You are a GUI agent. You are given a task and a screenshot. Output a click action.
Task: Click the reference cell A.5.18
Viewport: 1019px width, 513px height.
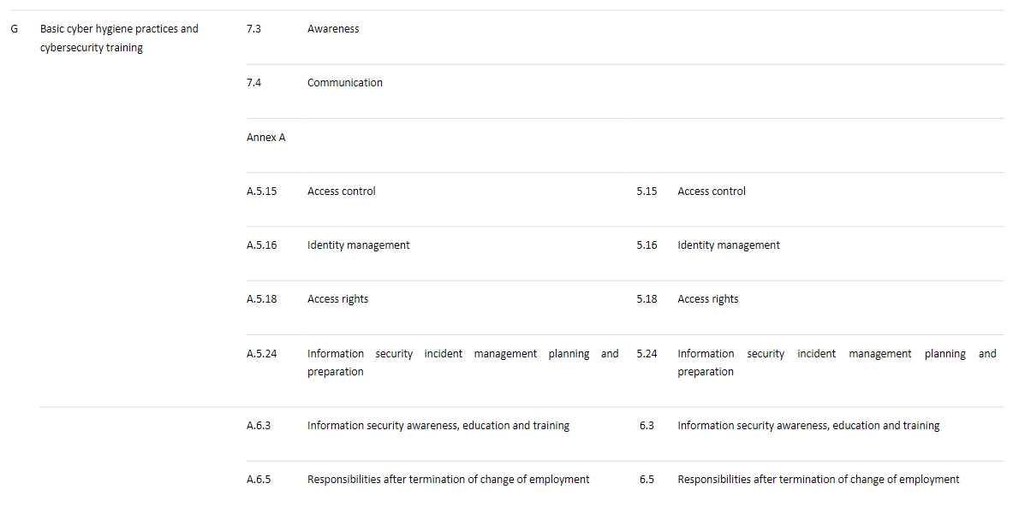pos(261,298)
